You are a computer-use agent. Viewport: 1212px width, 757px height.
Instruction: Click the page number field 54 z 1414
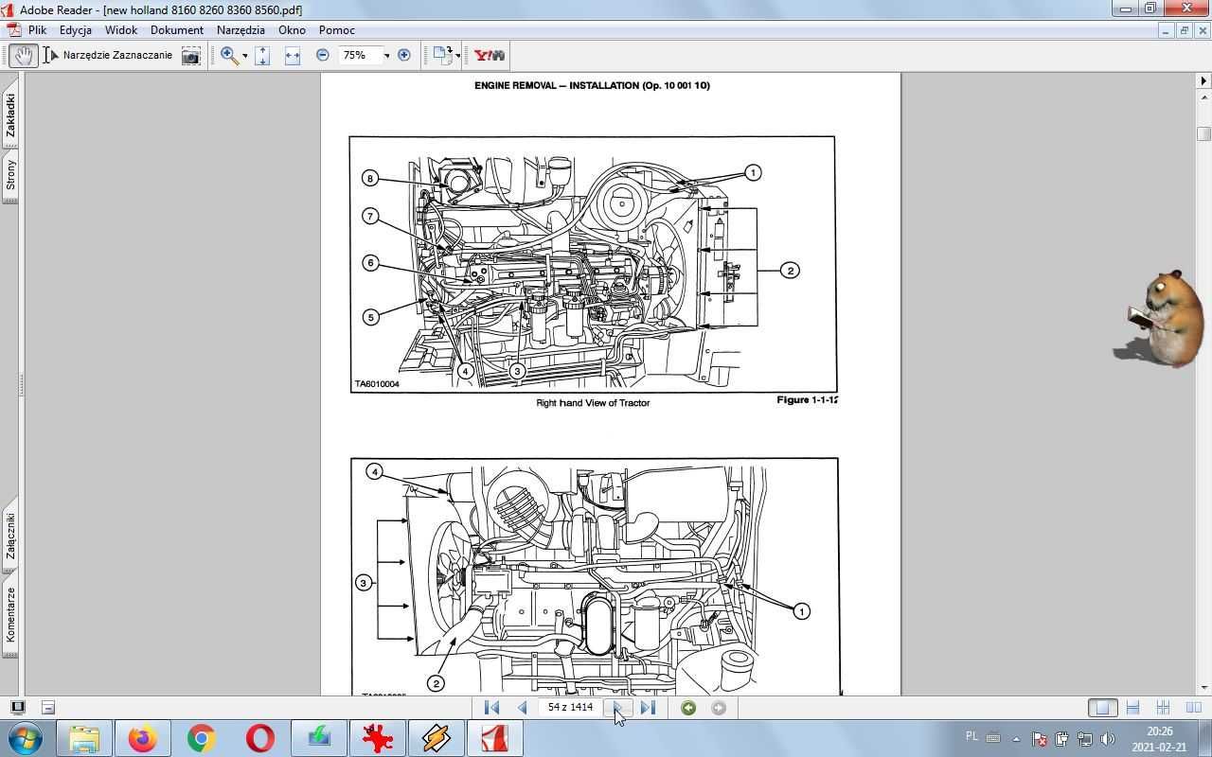pyautogui.click(x=570, y=707)
